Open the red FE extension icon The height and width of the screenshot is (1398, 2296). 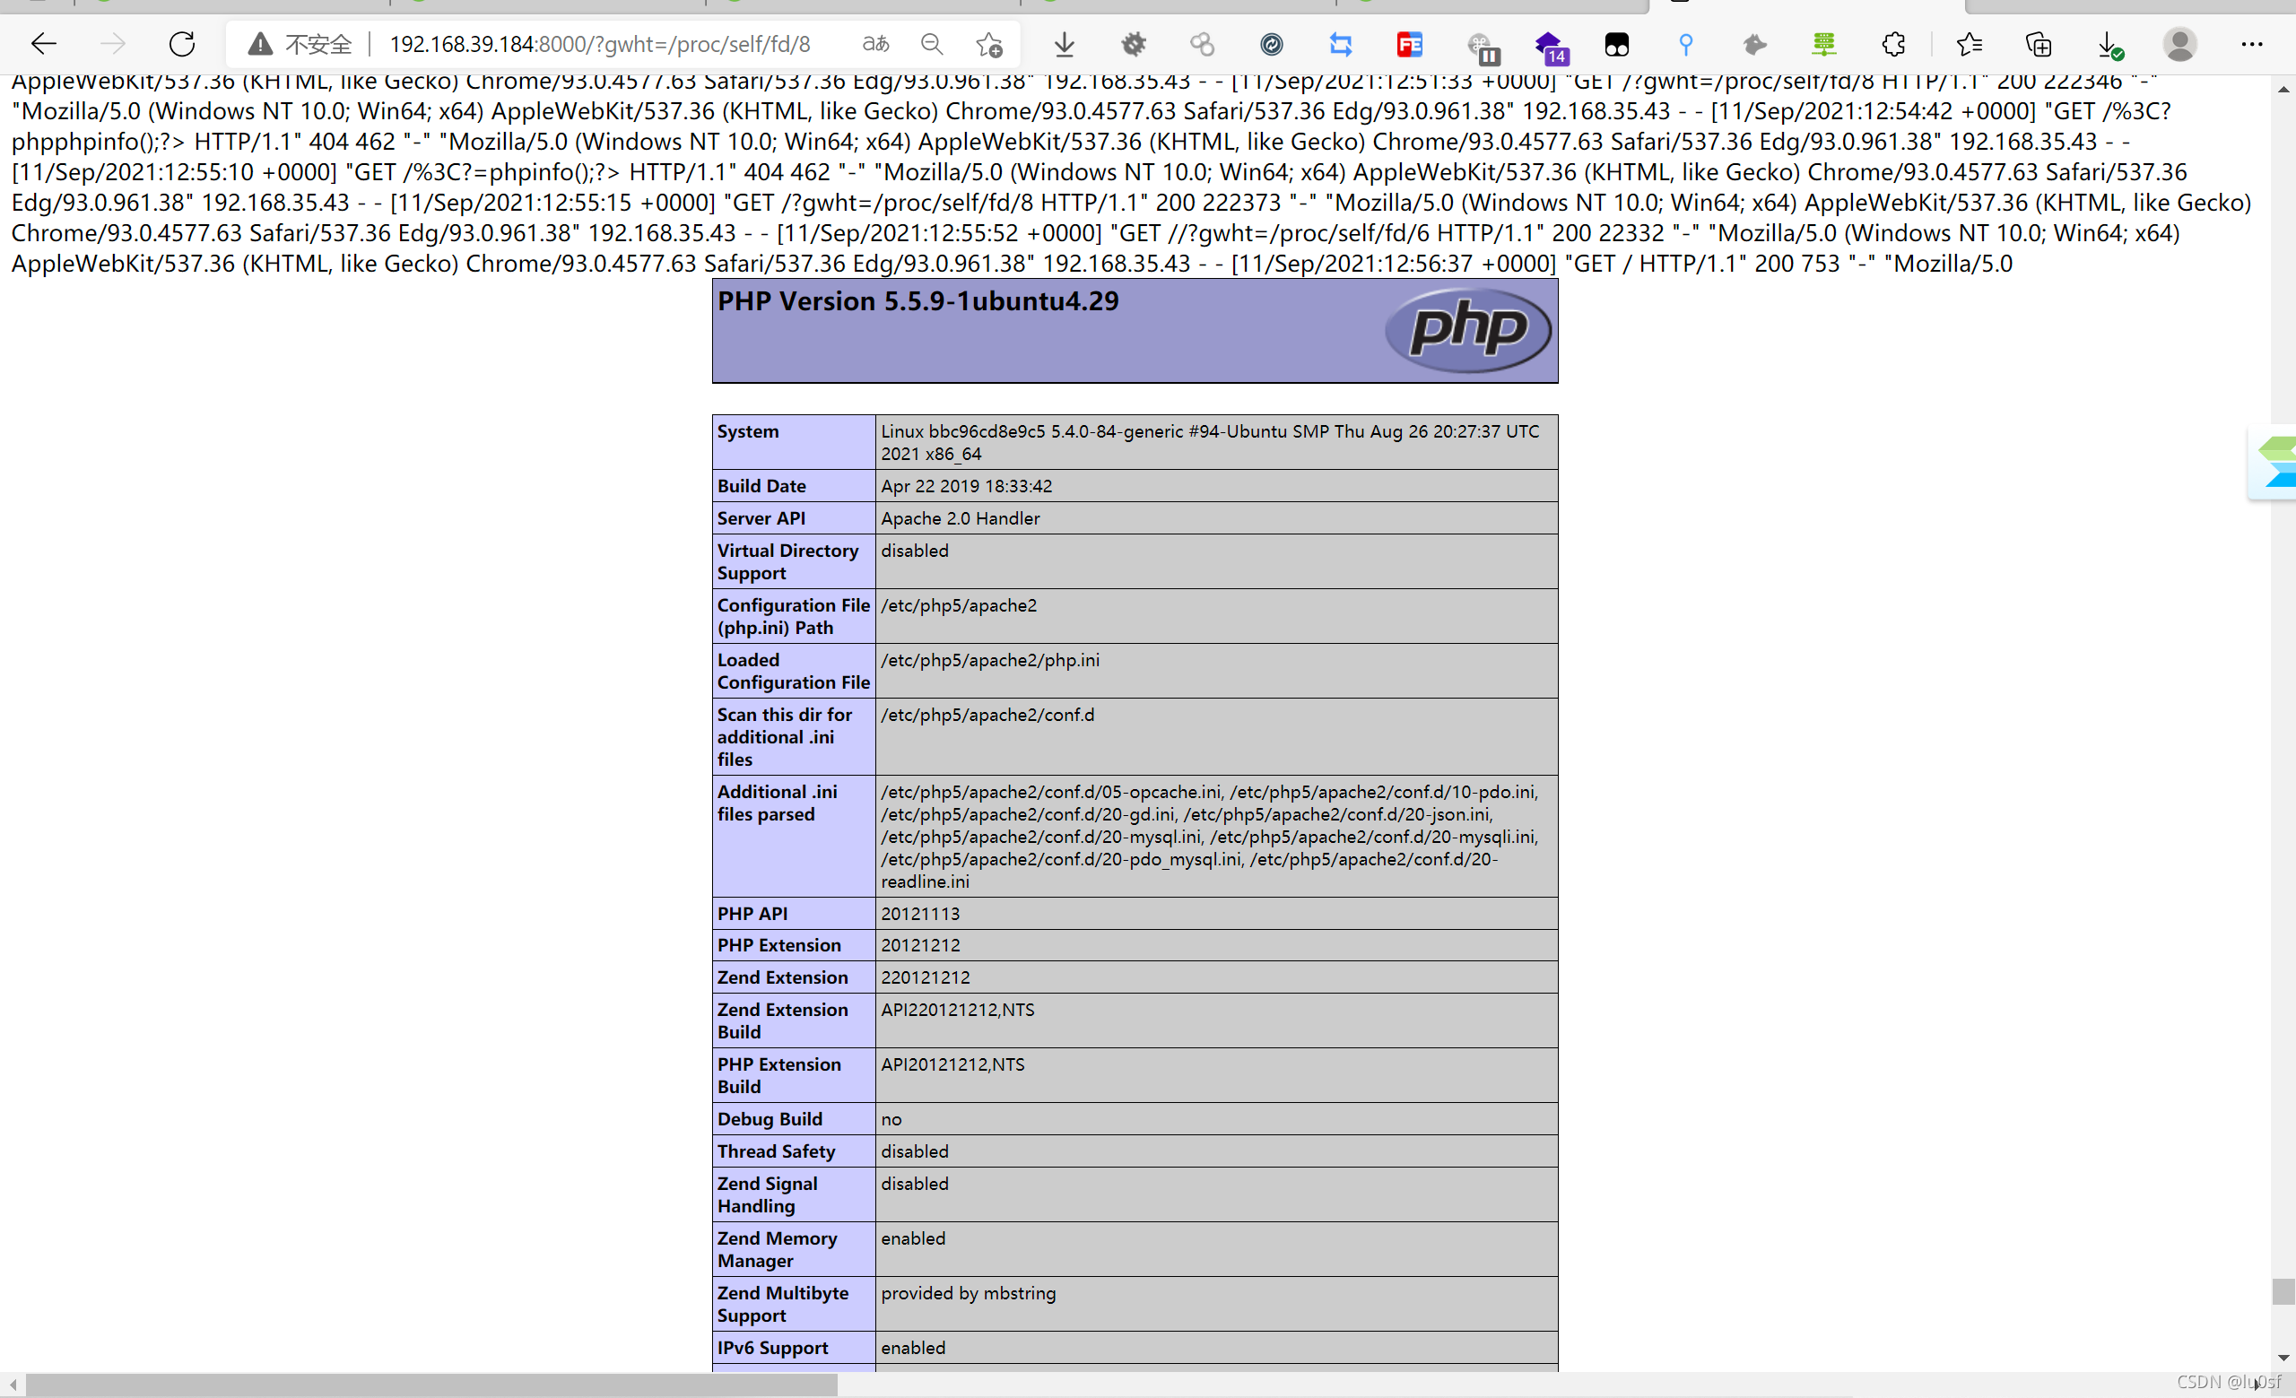[1409, 44]
